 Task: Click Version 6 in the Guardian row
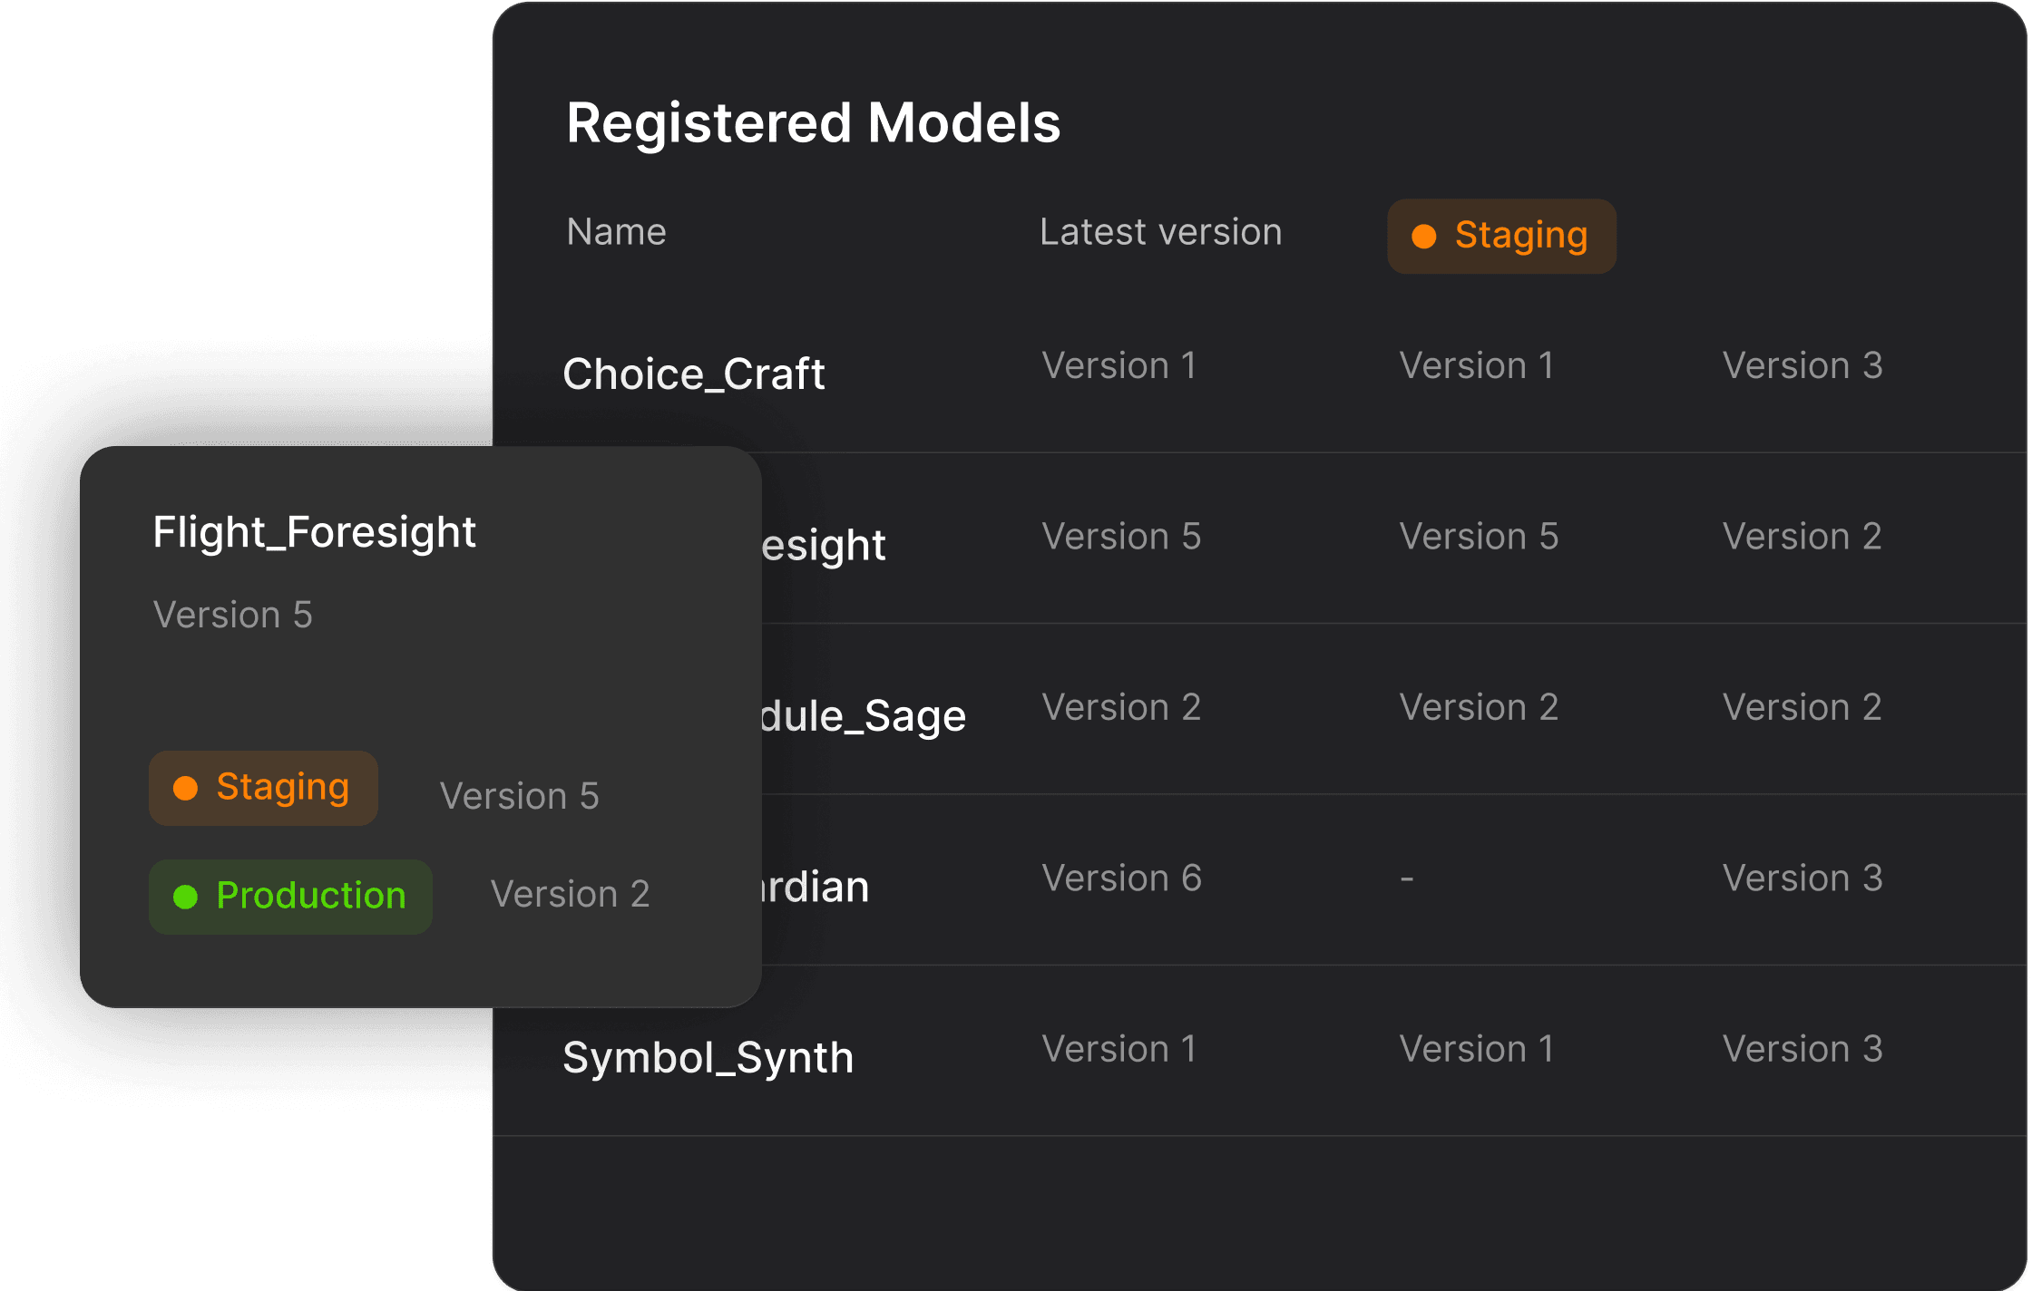[x=1121, y=878]
